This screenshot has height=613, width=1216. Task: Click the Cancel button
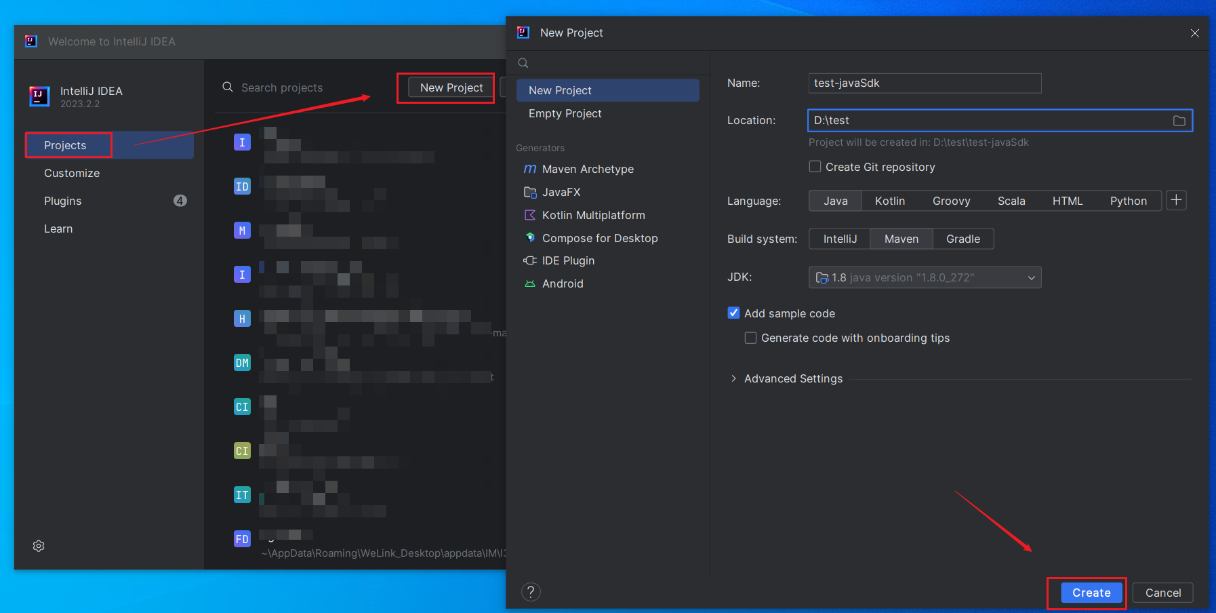coord(1162,593)
